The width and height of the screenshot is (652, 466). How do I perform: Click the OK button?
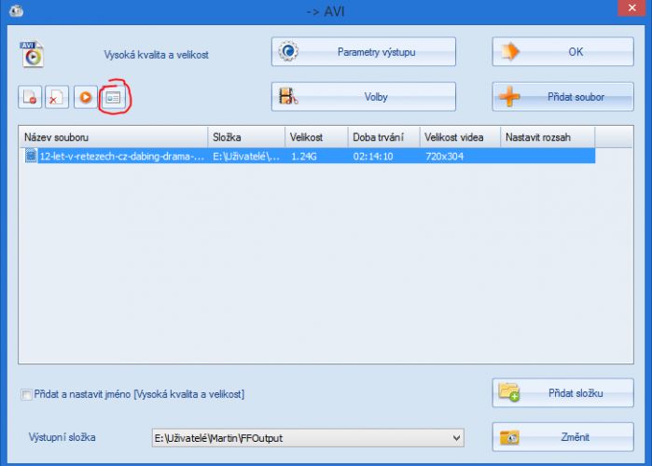tap(563, 52)
